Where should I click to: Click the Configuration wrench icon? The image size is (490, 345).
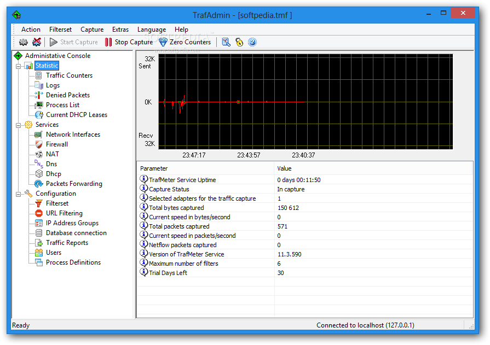[28, 194]
